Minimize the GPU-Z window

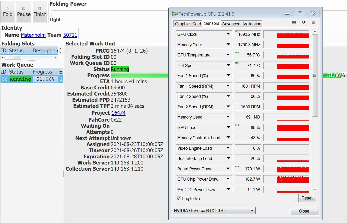287,14
